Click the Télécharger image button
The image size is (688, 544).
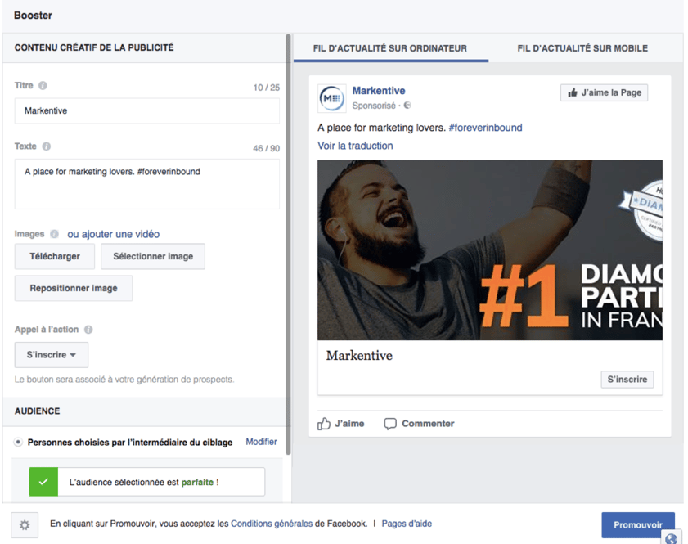55,256
